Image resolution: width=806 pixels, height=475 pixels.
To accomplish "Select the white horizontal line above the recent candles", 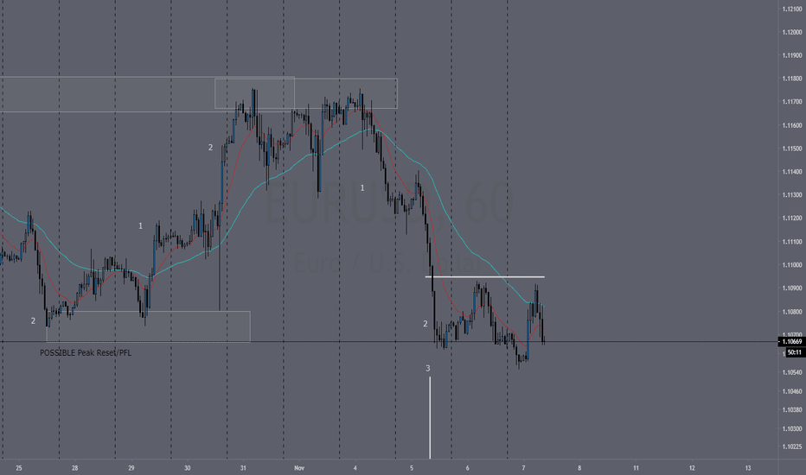I will pyautogui.click(x=485, y=277).
